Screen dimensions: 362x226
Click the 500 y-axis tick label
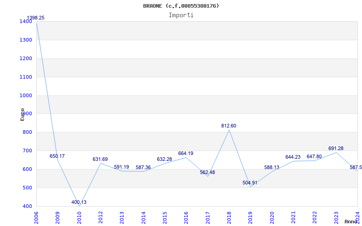pos(28,188)
